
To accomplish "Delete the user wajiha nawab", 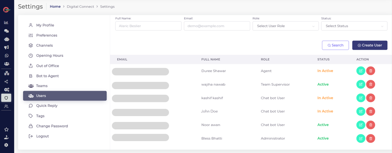I will coord(371,84).
